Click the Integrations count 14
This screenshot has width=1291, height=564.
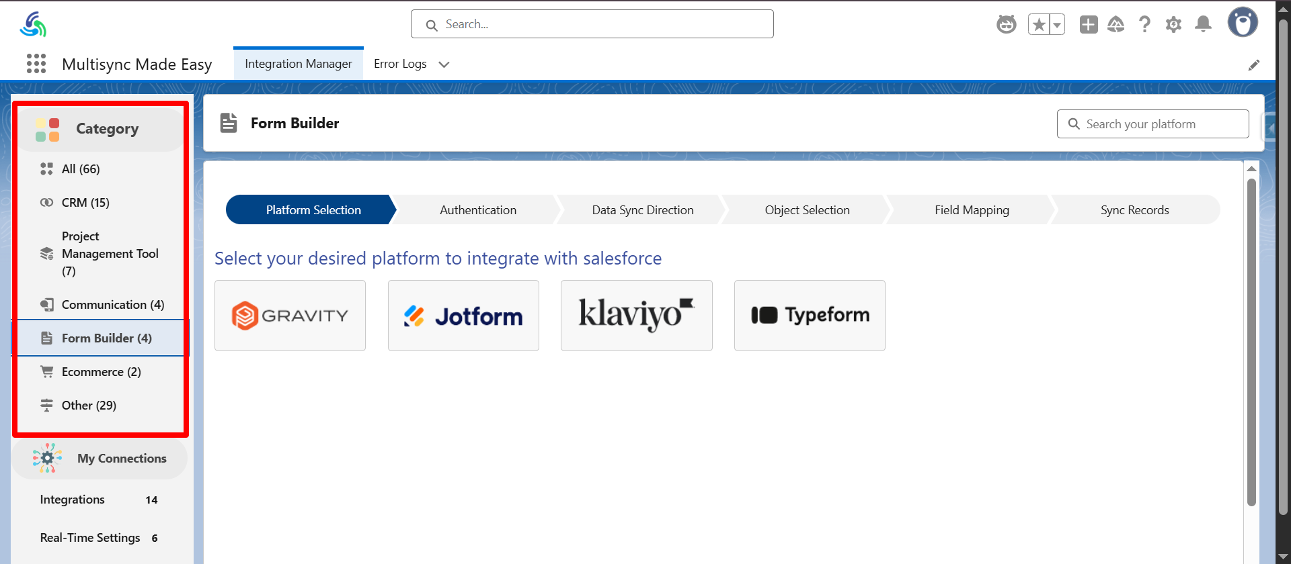(152, 500)
